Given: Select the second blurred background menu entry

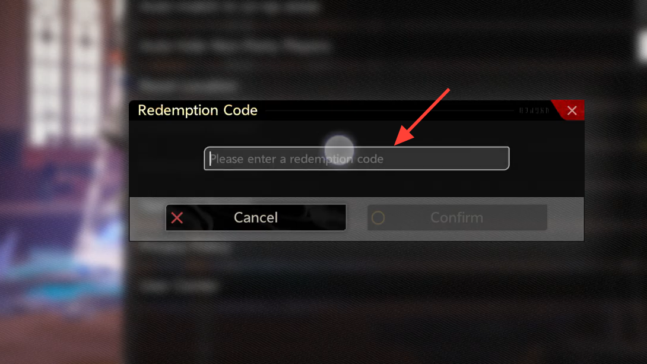Looking at the screenshot, I should pyautogui.click(x=235, y=46).
